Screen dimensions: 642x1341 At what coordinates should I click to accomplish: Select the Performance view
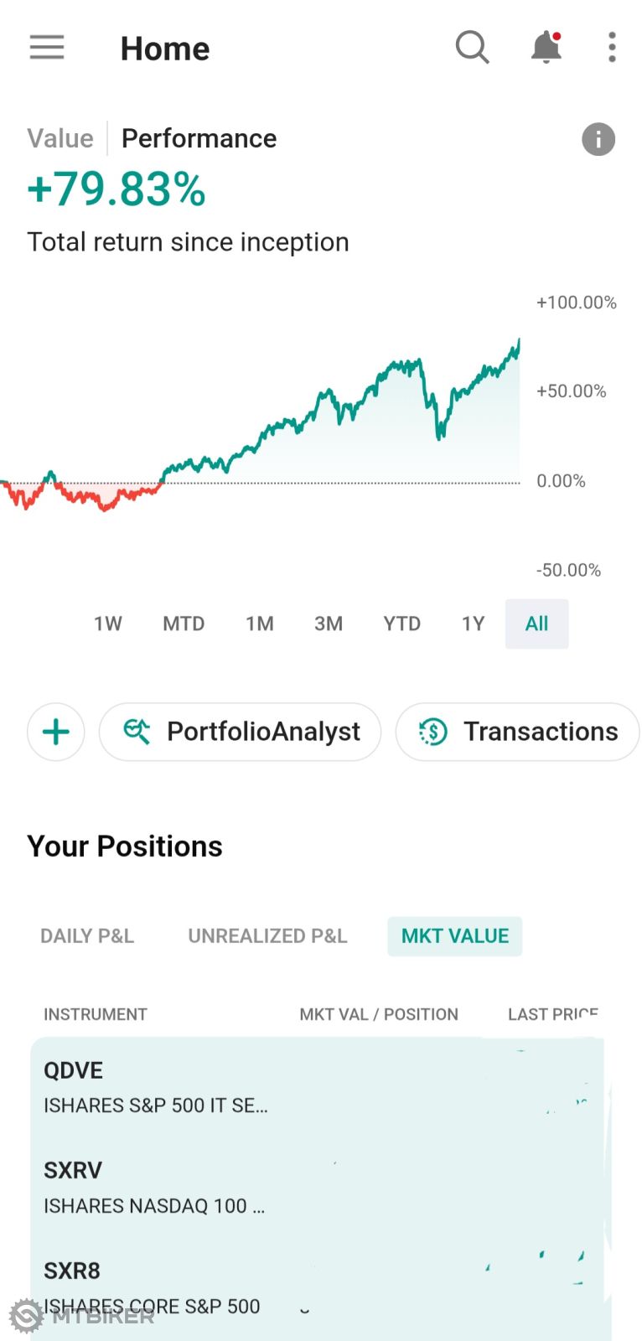coord(199,138)
